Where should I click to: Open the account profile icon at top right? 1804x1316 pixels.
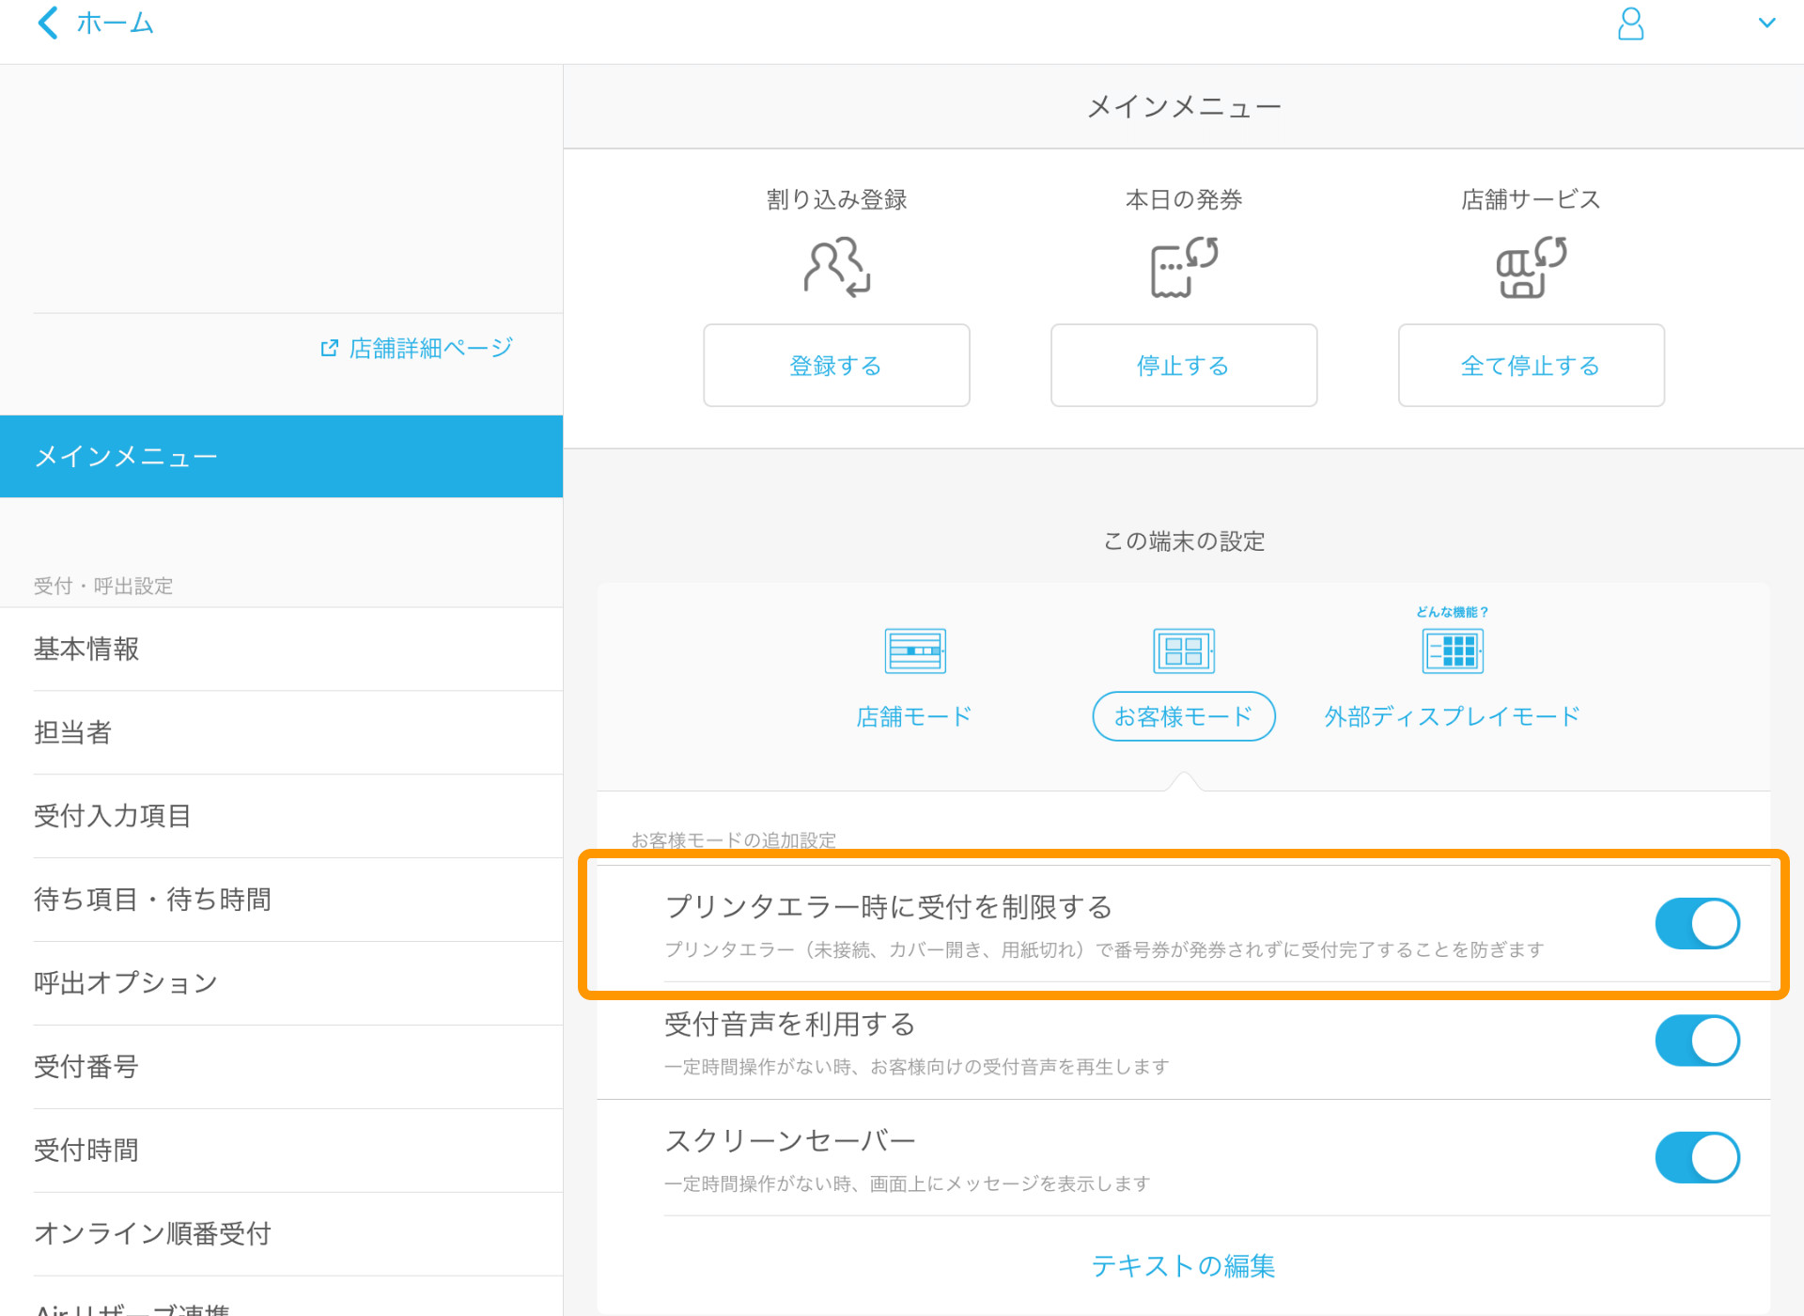tap(1630, 24)
